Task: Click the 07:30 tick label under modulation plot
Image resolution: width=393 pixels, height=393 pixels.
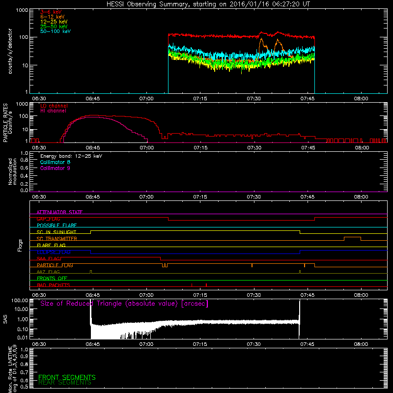Action: click(253, 197)
